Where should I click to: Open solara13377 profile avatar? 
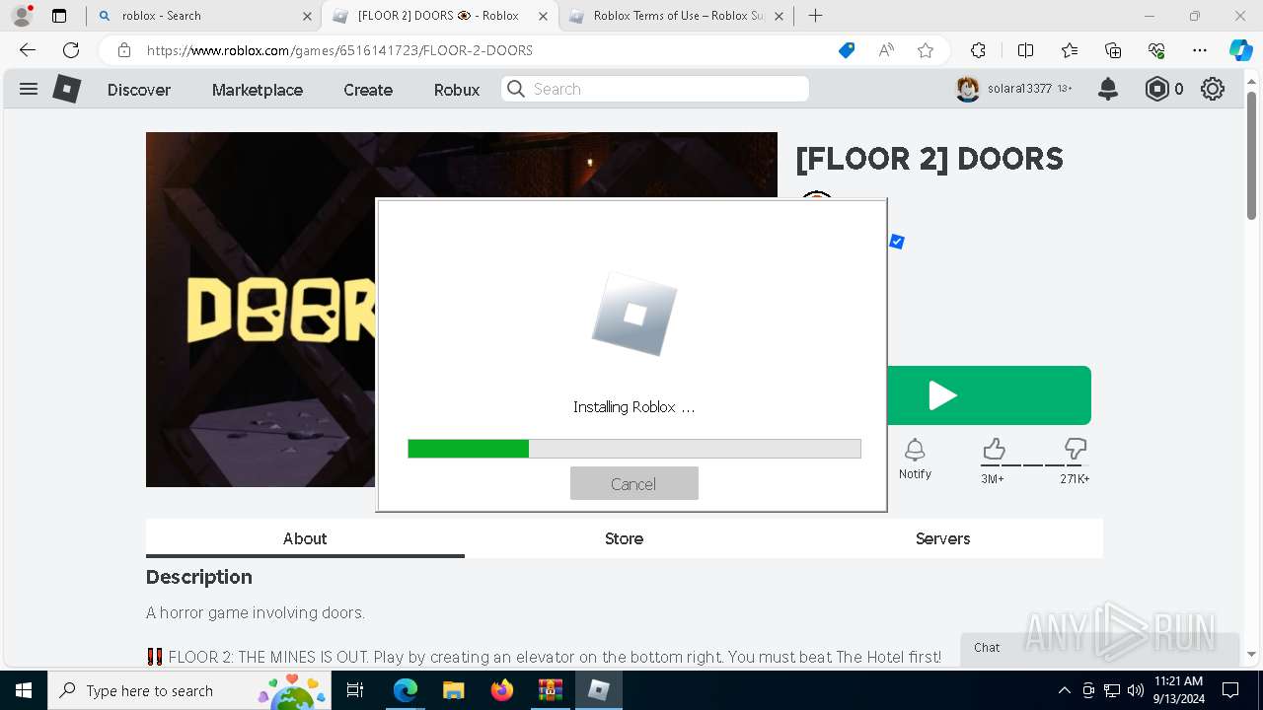pos(968,89)
